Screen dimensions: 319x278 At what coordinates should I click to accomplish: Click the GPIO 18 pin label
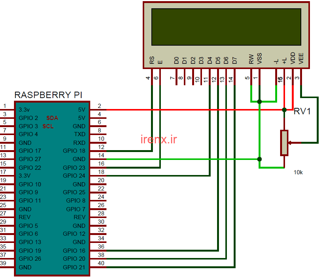click(x=74, y=151)
